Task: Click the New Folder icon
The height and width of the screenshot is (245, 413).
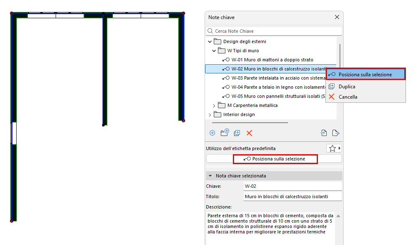Action: click(x=225, y=132)
